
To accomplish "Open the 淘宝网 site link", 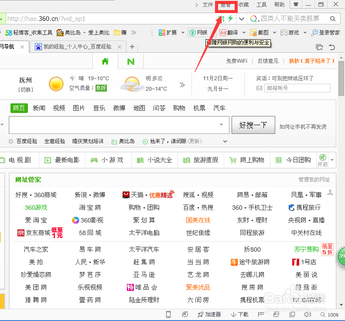I will coord(90,208).
